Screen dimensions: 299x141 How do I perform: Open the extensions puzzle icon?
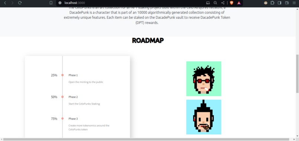(x=272, y=3)
